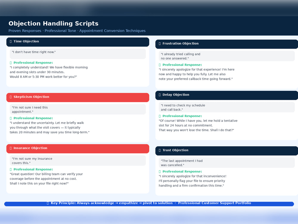This screenshot has width=298, height=224.
Task: Click the small icon before "Insurance Objection"
Action: pyautogui.click(x=11, y=148)
